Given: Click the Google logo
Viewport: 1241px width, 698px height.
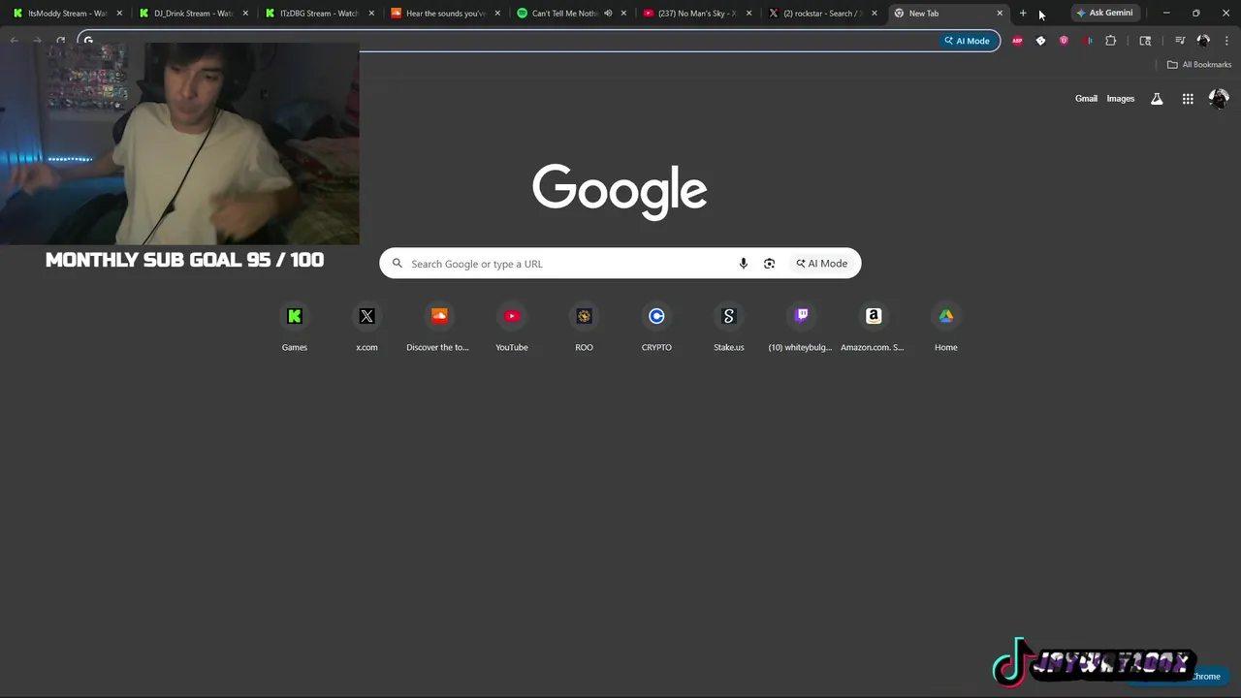Looking at the screenshot, I should tap(620, 191).
